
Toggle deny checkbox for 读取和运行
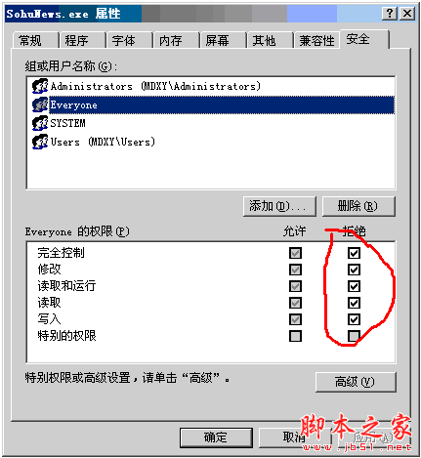[x=354, y=286]
